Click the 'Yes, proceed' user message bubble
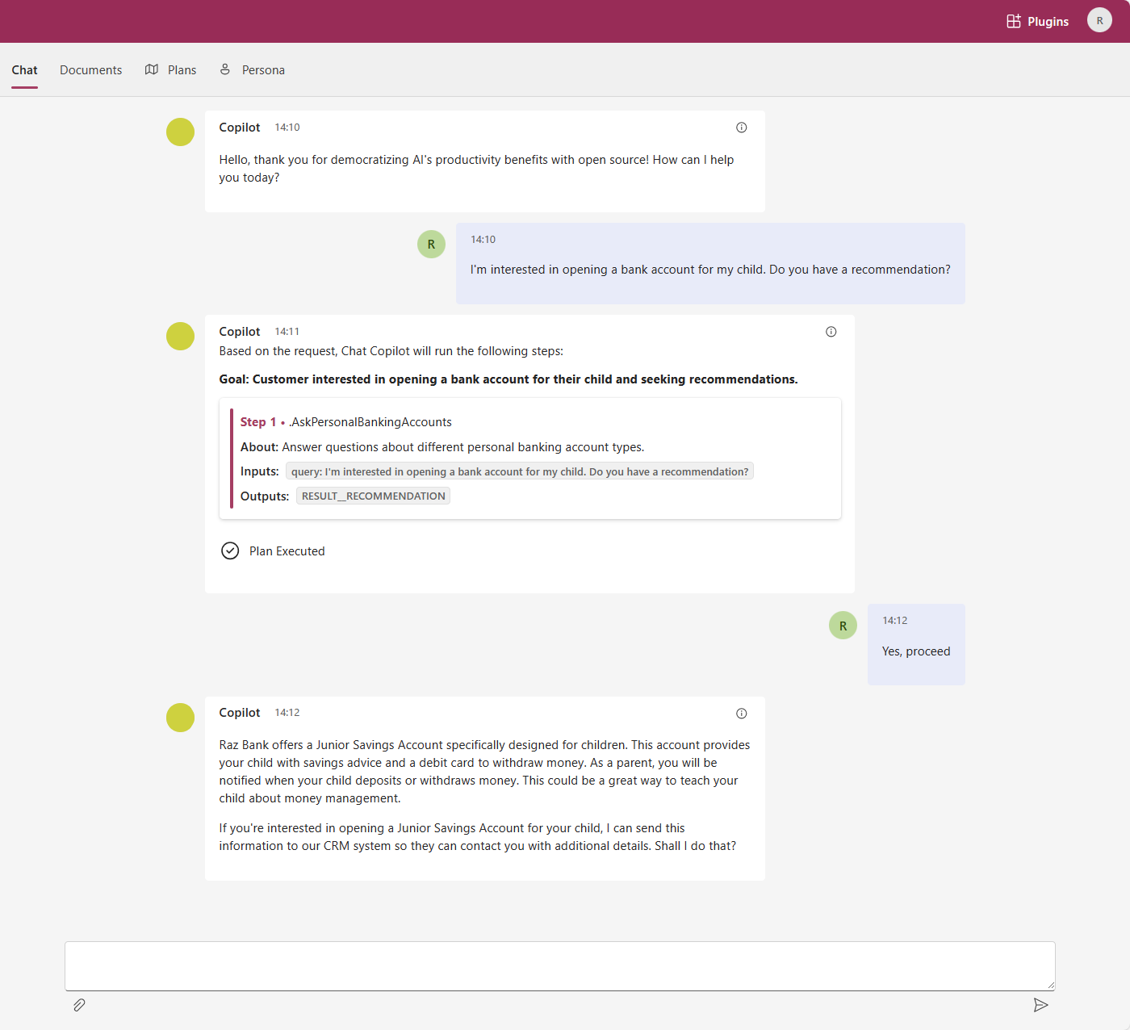 pos(915,651)
